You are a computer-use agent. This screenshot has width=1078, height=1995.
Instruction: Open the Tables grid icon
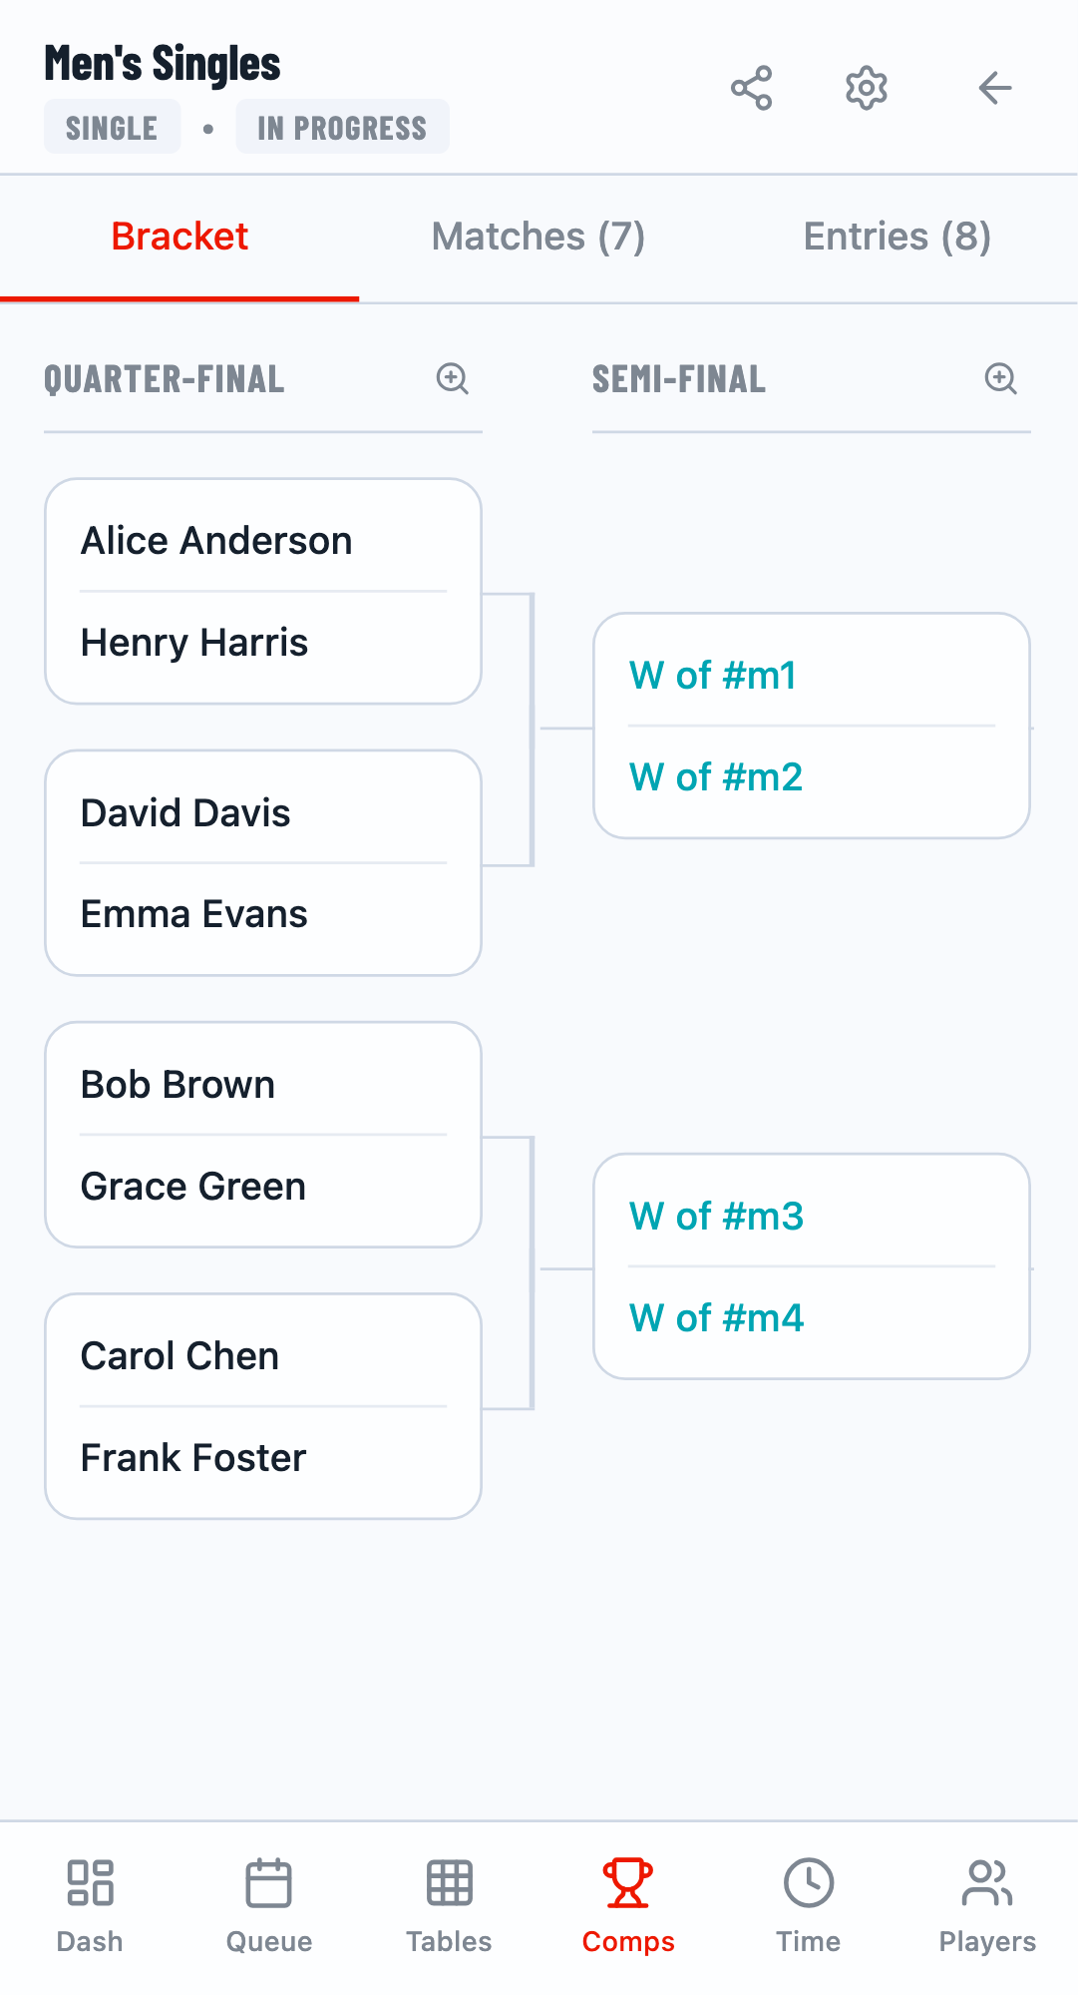(449, 1883)
